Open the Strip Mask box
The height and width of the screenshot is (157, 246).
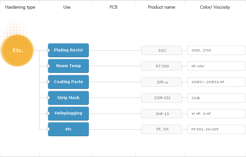point(68,98)
